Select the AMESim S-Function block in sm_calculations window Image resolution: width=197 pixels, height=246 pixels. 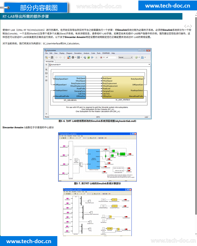click(x=94, y=159)
